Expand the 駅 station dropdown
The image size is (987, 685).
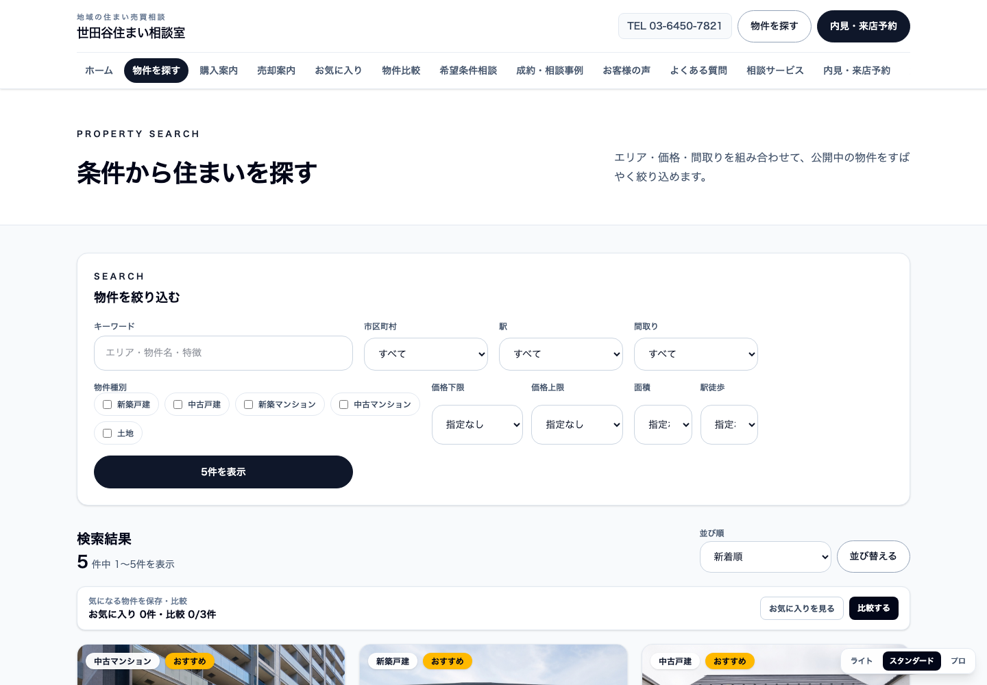click(561, 354)
